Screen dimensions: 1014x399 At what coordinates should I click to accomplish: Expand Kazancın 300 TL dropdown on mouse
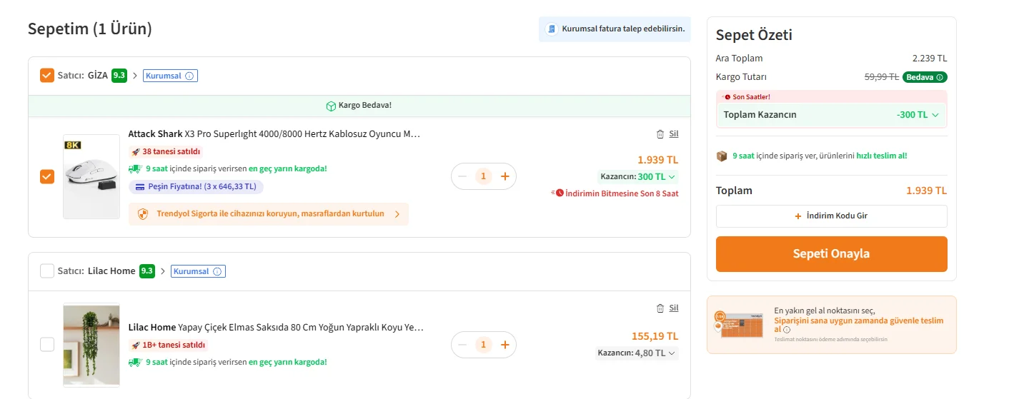click(638, 177)
